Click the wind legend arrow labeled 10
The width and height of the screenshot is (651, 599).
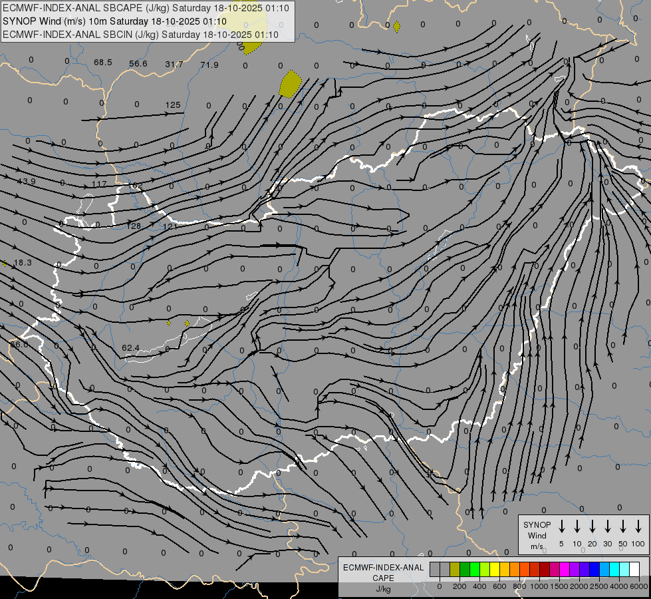[x=577, y=526]
